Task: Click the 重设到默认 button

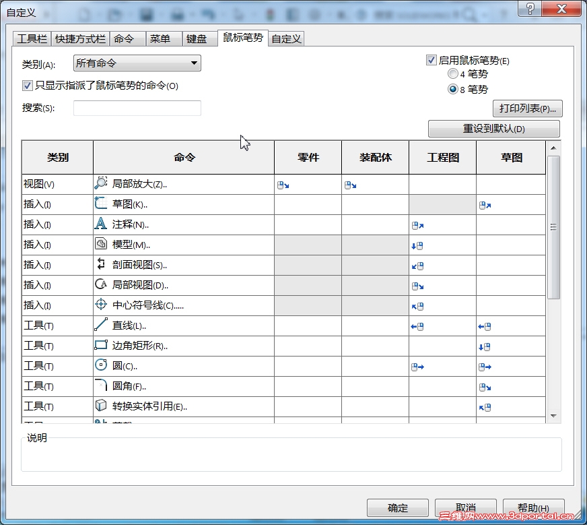Action: 494,129
